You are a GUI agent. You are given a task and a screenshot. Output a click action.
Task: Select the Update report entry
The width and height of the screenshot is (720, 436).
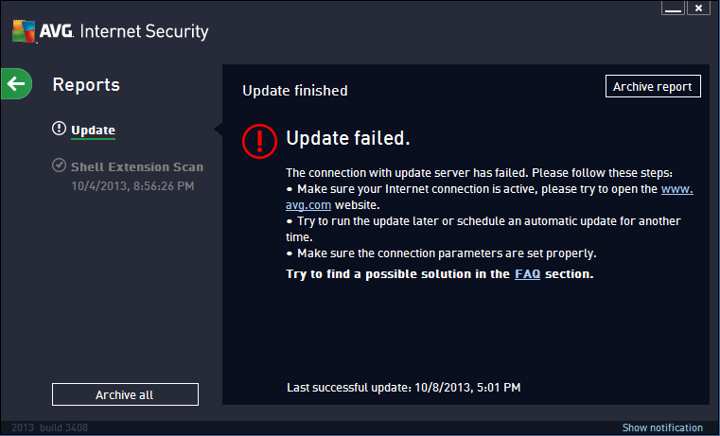(x=94, y=131)
